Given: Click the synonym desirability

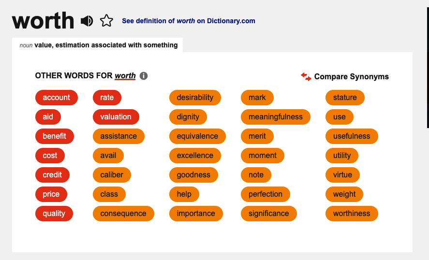Looking at the screenshot, I should 195,98.
